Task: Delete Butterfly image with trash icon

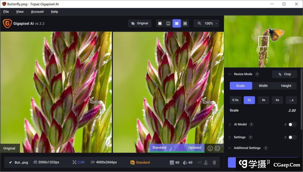Action: [x=214, y=162]
